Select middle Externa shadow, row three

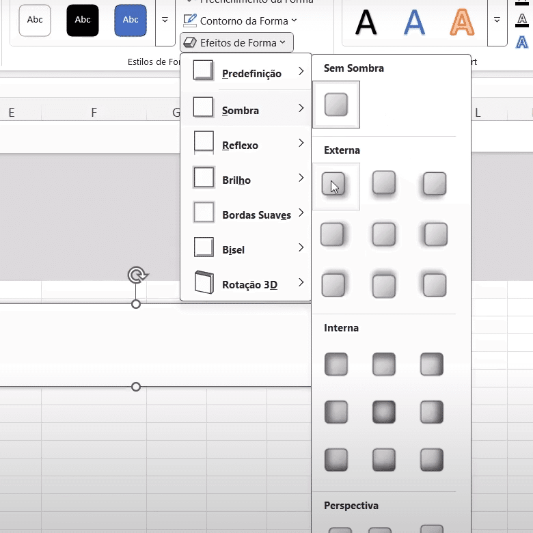pos(384,286)
